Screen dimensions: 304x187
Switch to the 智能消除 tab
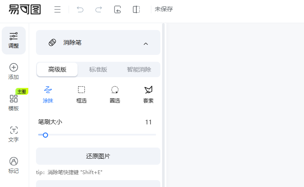click(139, 69)
